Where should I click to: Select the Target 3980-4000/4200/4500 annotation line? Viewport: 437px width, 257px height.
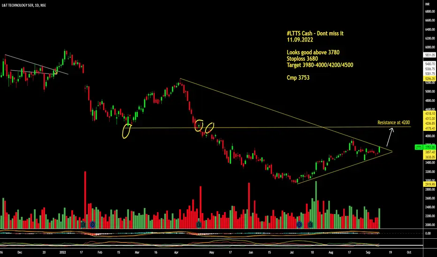[320, 65]
